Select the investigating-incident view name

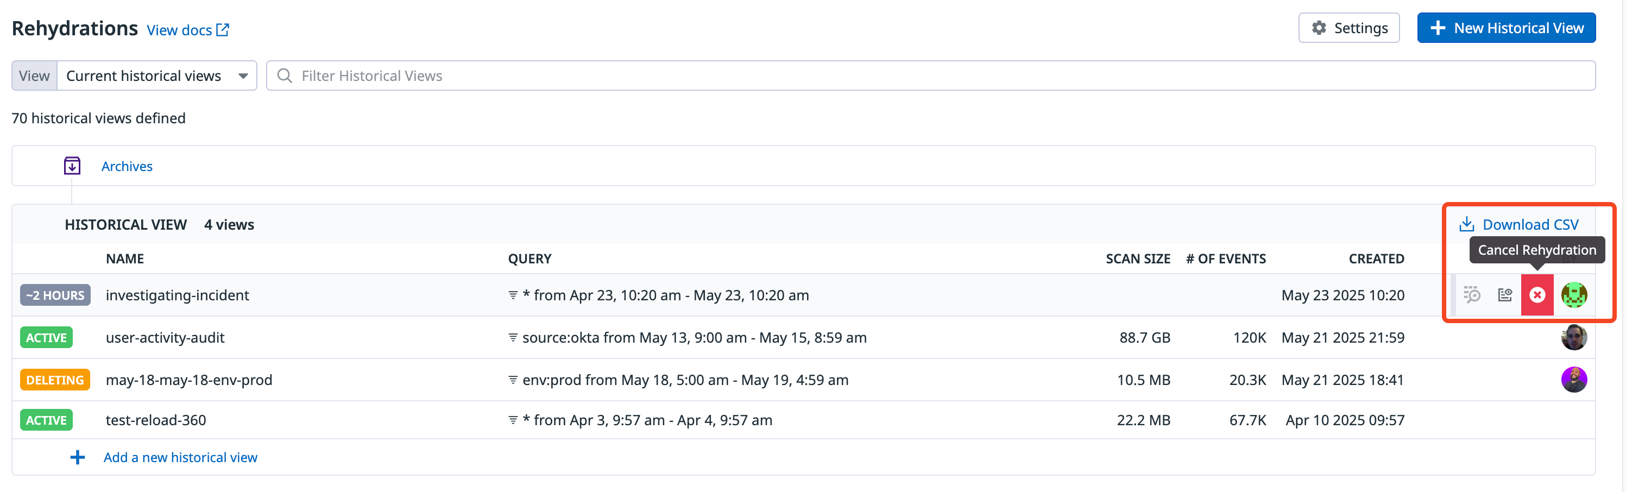click(x=178, y=295)
